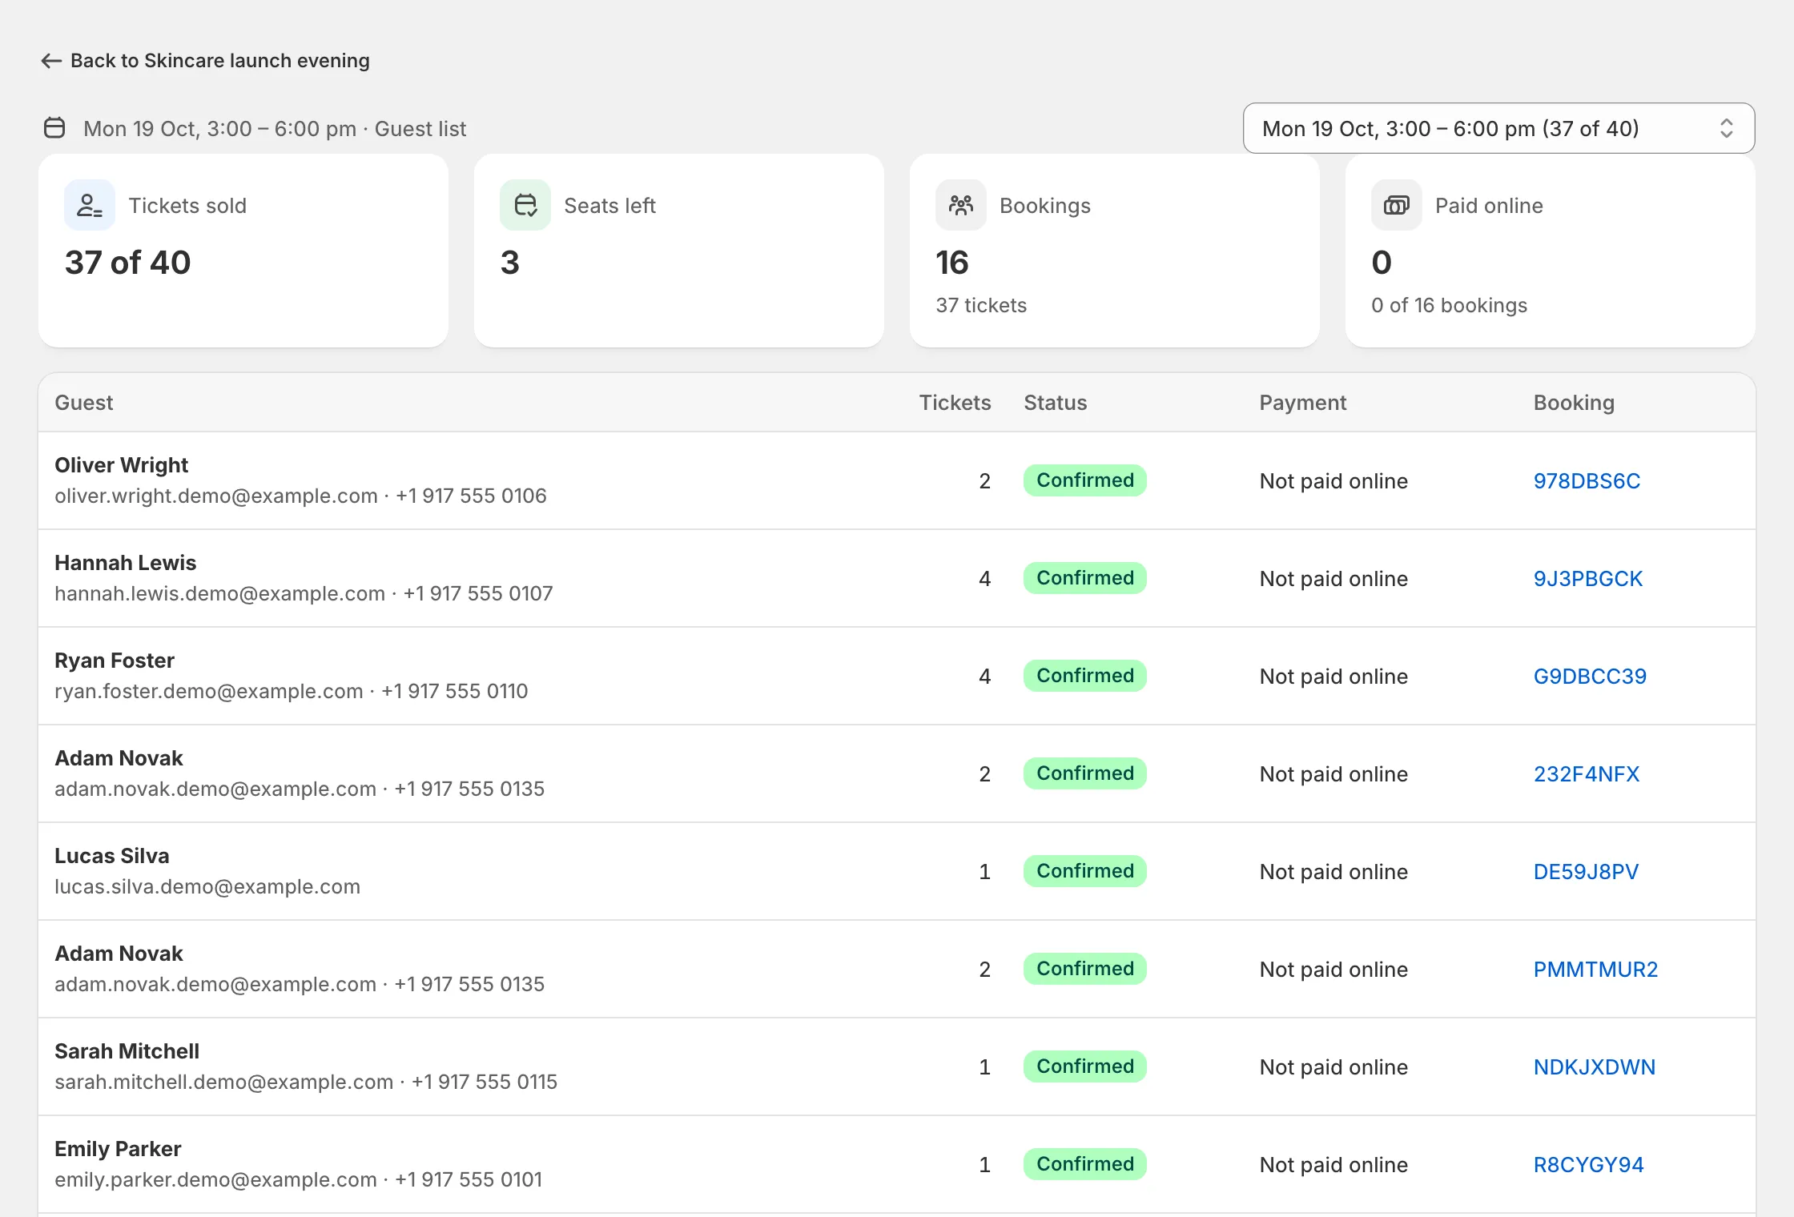Open booking 978DBS6C

click(x=1587, y=480)
